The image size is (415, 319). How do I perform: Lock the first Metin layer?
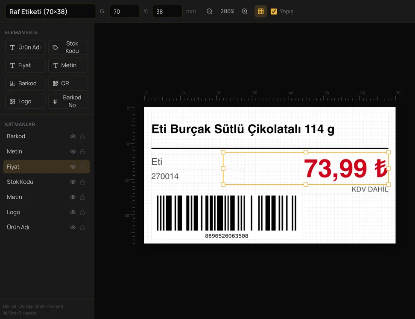pos(82,151)
